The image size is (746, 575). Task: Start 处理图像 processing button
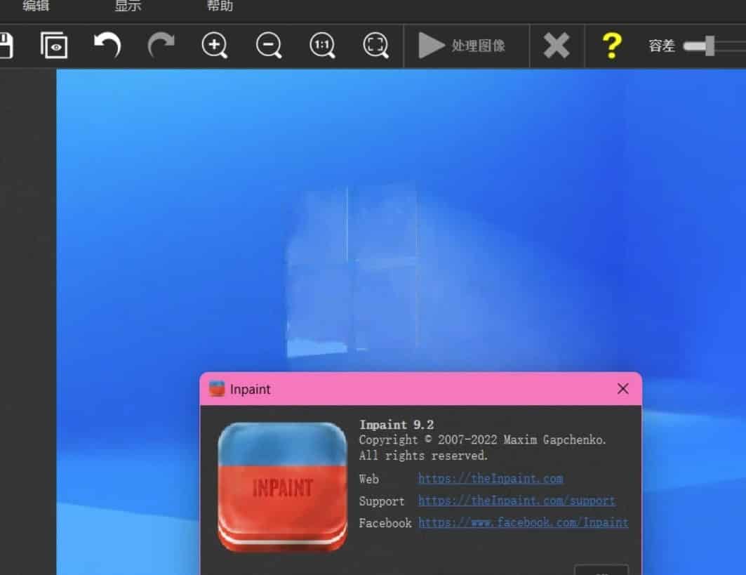pyautogui.click(x=462, y=46)
